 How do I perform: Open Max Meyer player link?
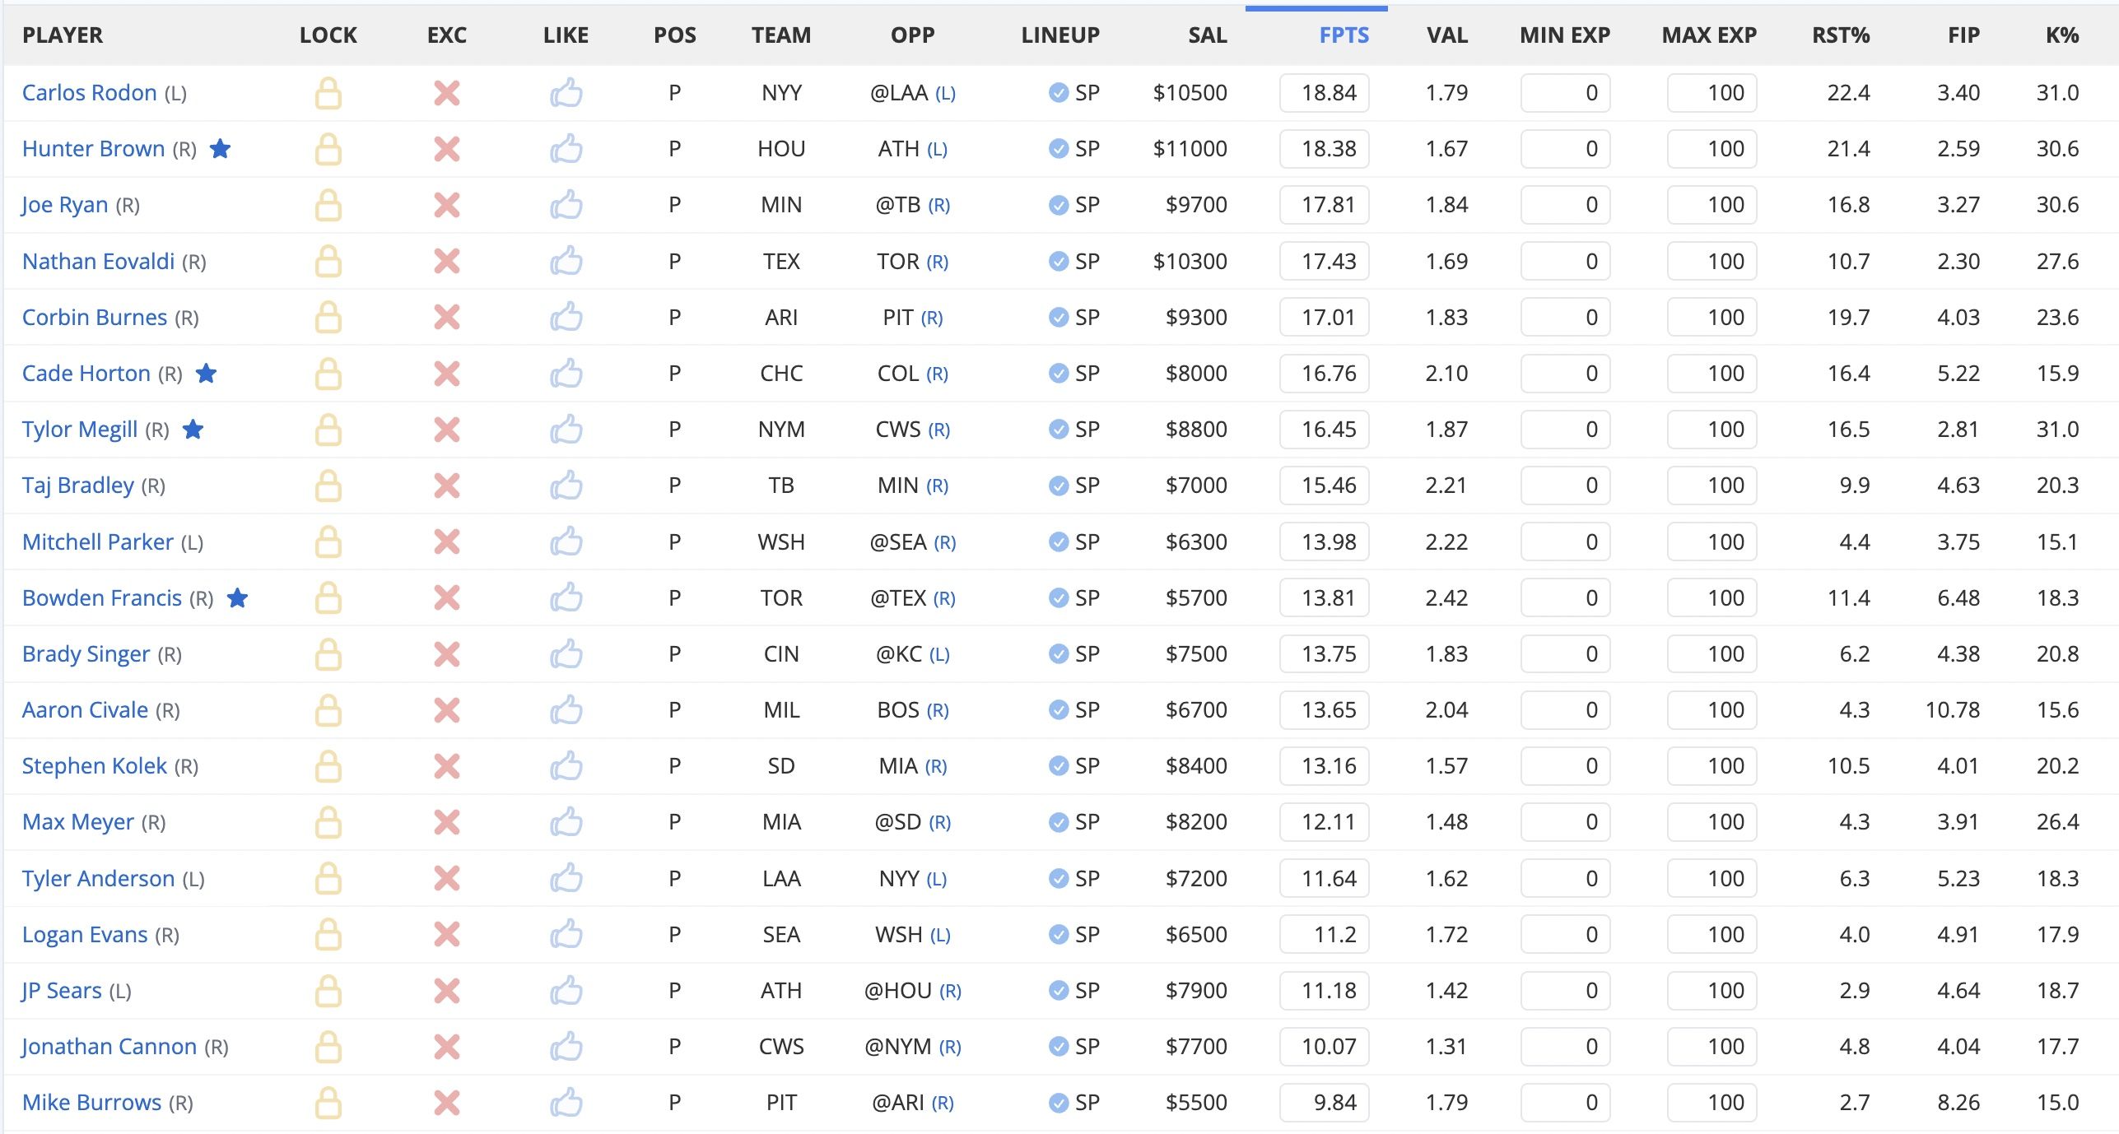coord(78,821)
